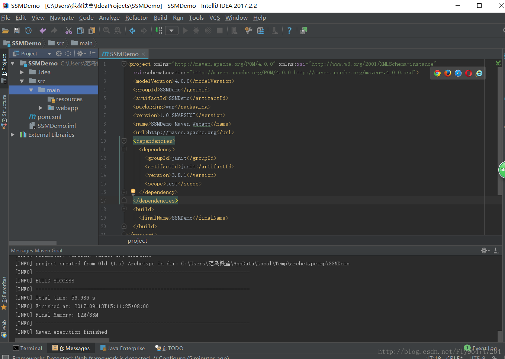Open the VCS menu
Viewport: 505px width, 359px height.
215,18
